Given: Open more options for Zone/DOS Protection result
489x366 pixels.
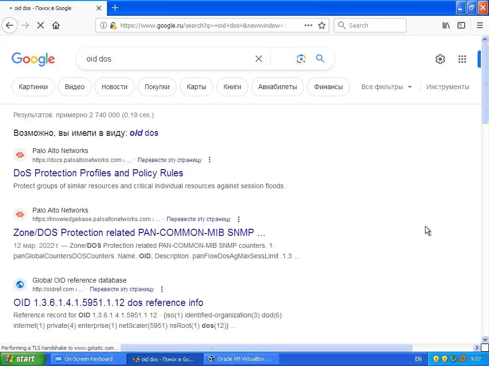Looking at the screenshot, I should (239, 219).
